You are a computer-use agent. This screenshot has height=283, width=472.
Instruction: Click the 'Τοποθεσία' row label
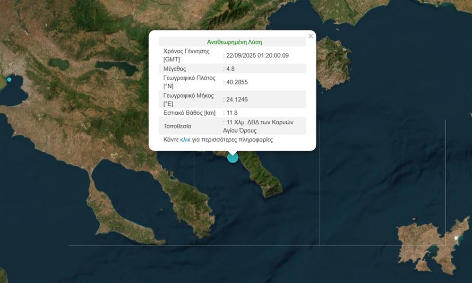(x=177, y=126)
